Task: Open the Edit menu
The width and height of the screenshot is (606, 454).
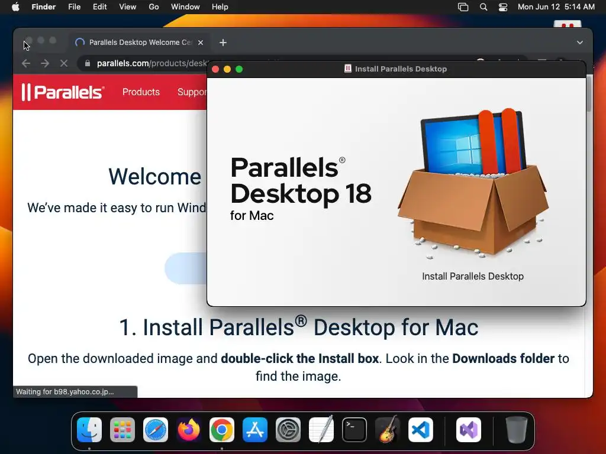Action: (x=99, y=7)
